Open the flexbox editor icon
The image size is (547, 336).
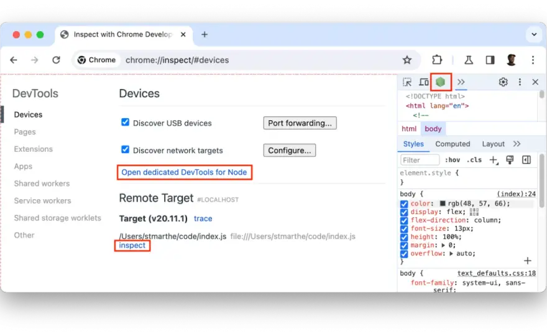474,212
